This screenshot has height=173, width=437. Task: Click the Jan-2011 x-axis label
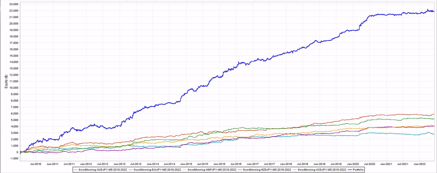point(53,164)
